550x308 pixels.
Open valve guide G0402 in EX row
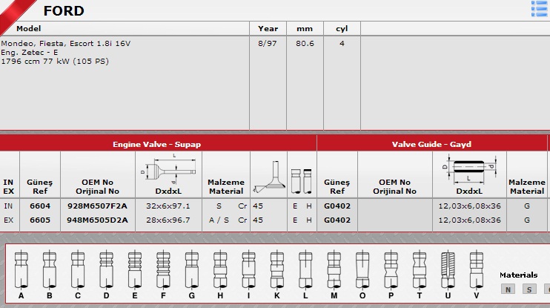point(337,220)
